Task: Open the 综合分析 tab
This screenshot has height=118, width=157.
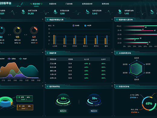Action: click(x=36, y=4)
